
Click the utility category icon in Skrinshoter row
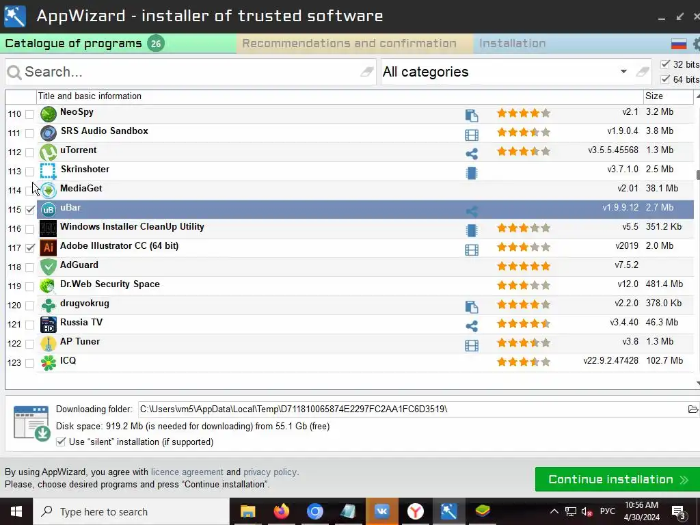(x=472, y=173)
